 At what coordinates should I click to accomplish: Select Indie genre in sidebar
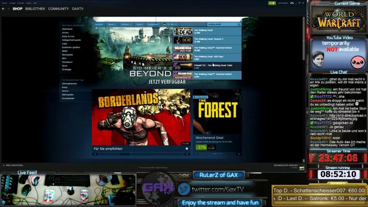point(64,44)
